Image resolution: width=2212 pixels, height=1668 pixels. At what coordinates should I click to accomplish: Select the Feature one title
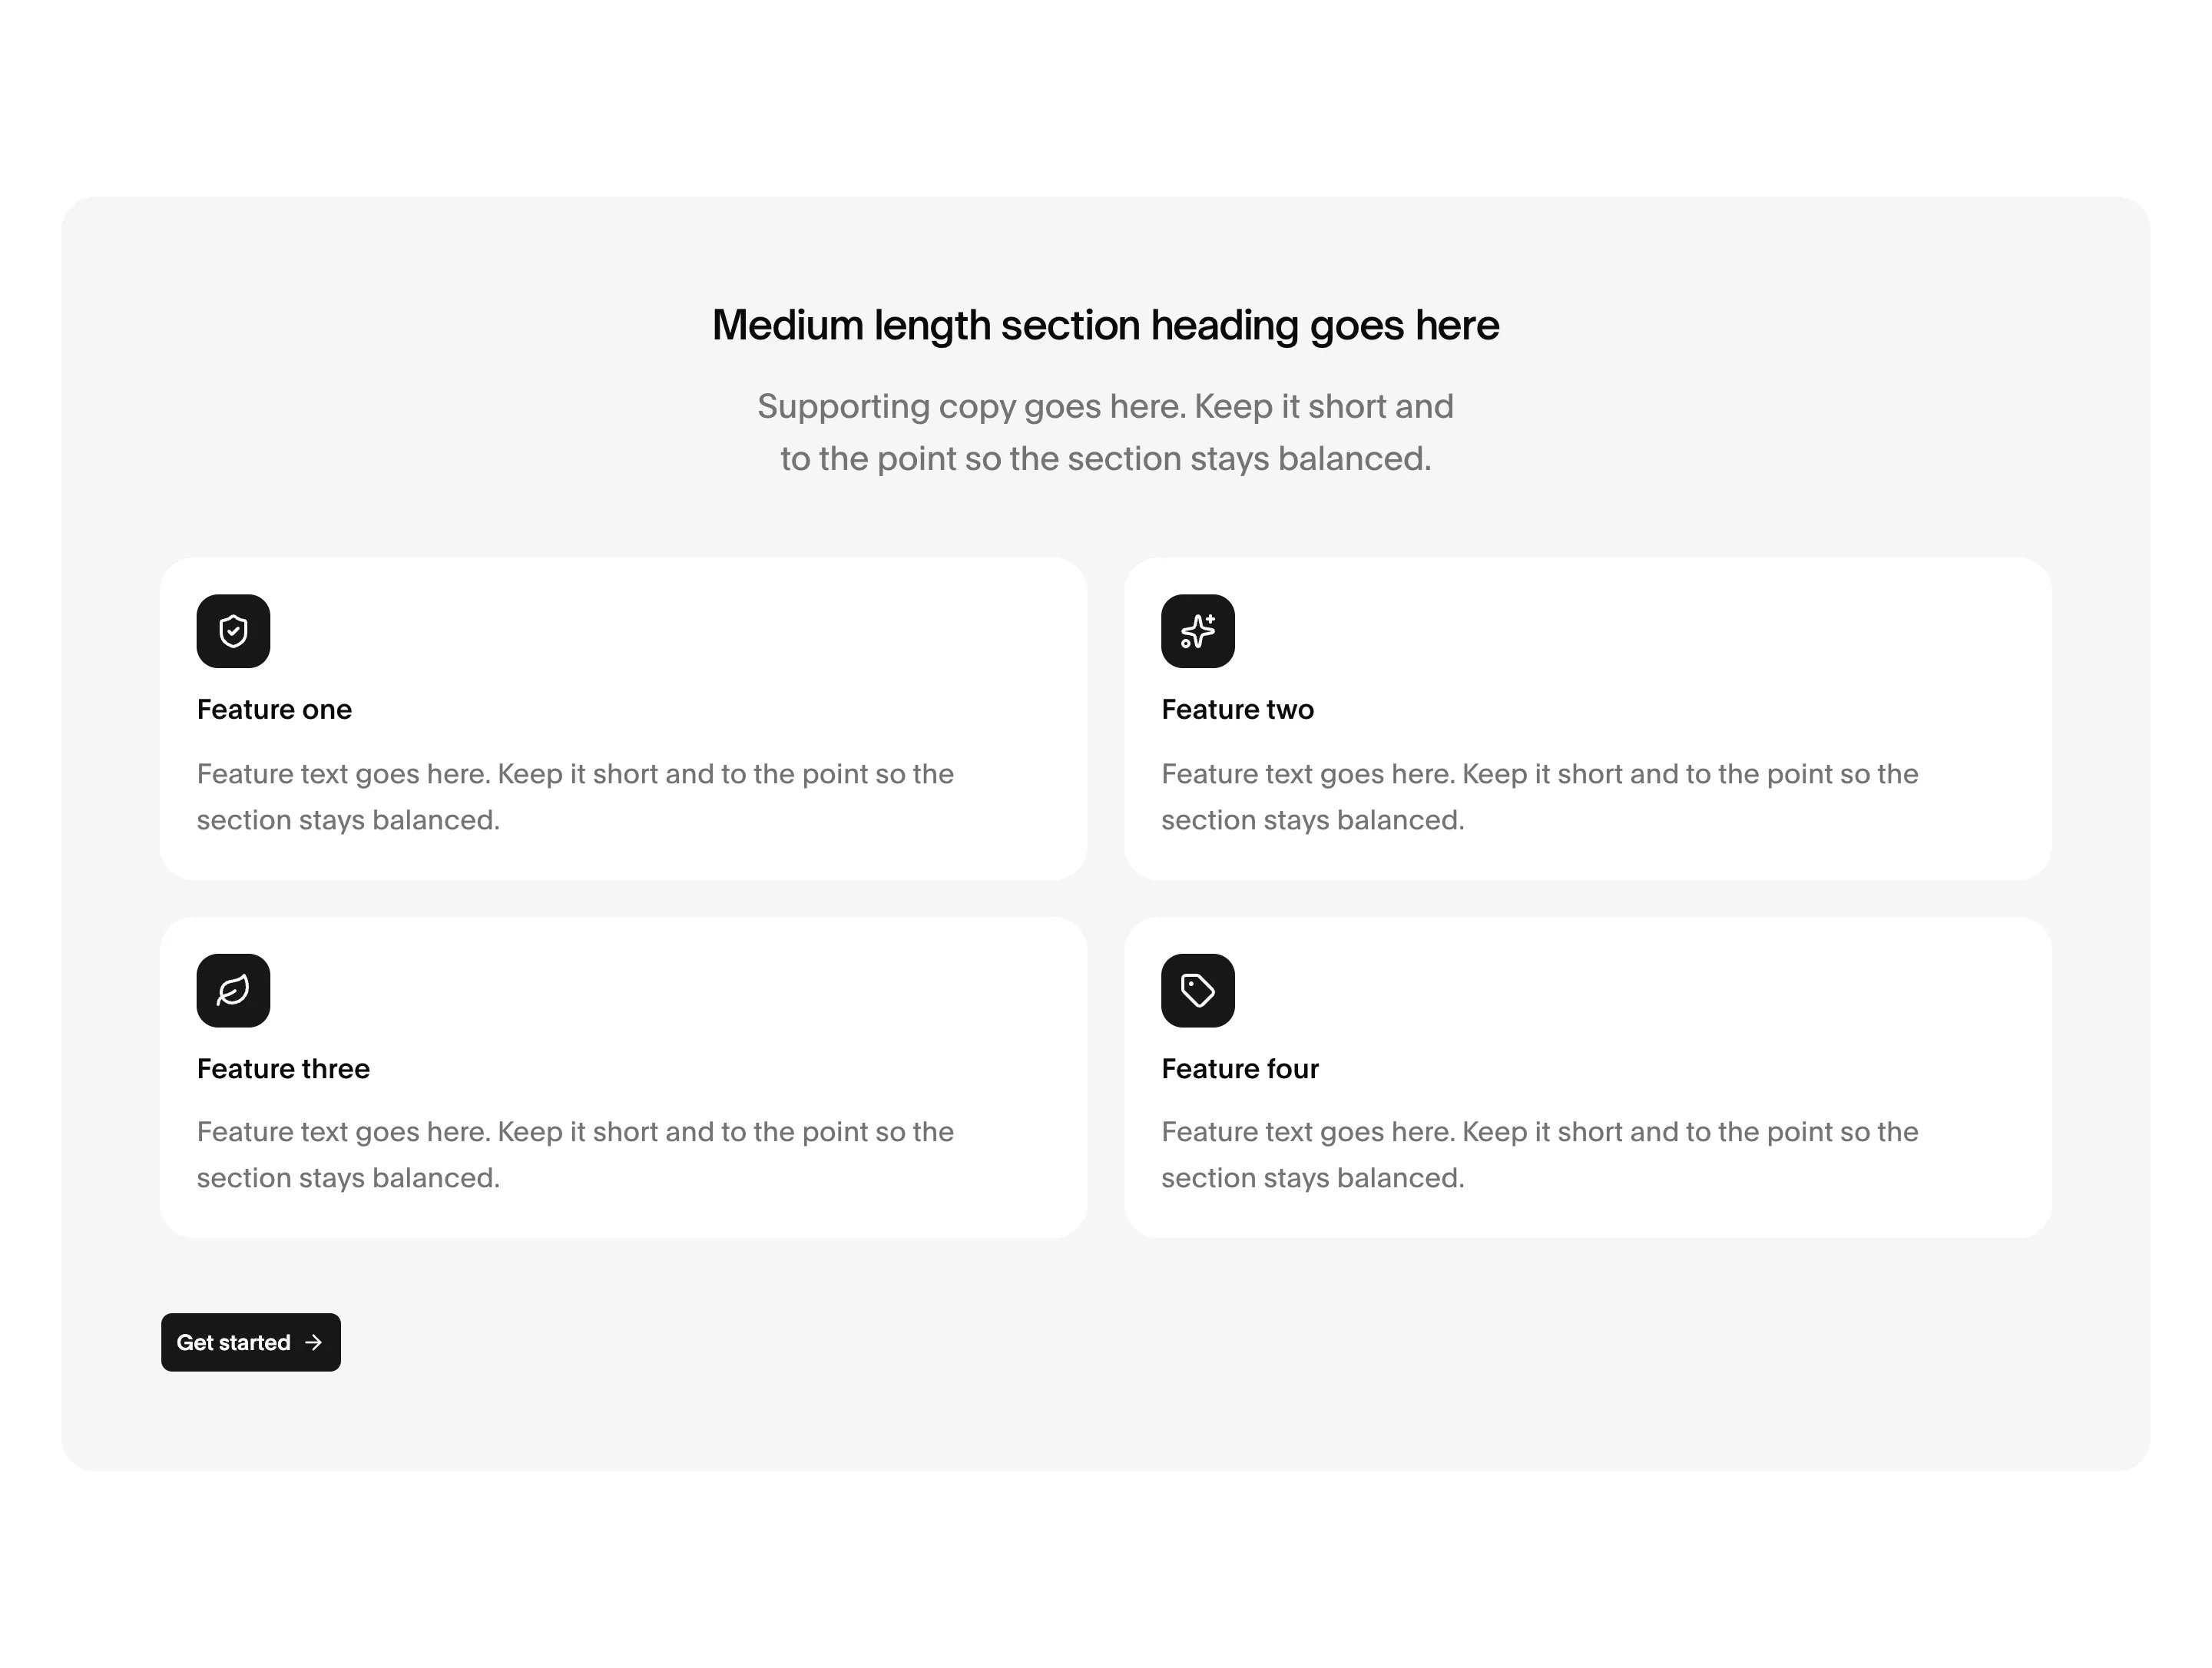[x=274, y=709]
